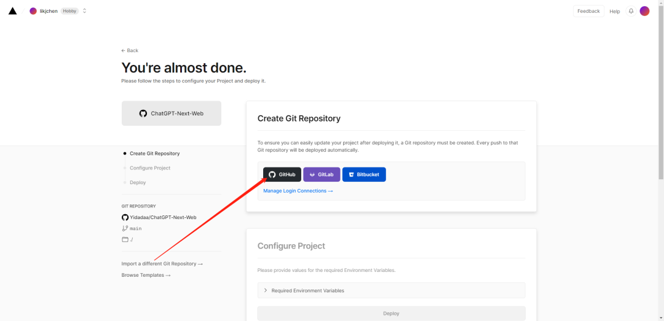Open the notifications bell

[x=631, y=11]
